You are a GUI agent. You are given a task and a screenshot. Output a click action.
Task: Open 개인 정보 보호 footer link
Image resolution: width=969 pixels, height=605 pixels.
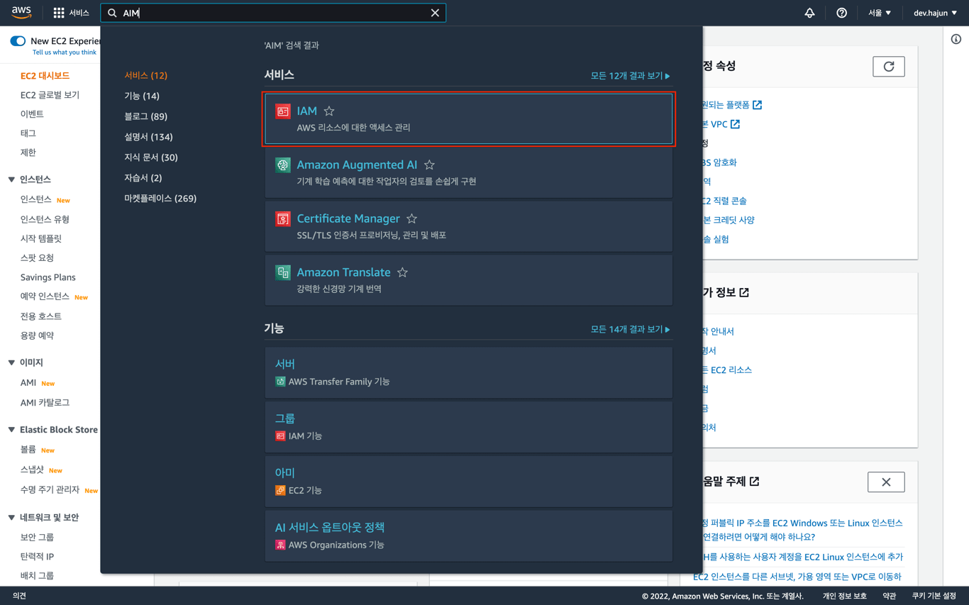coord(845,596)
